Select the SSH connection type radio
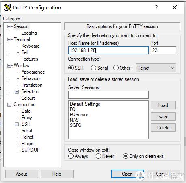This screenshot has width=186, height=183. pos(71,68)
